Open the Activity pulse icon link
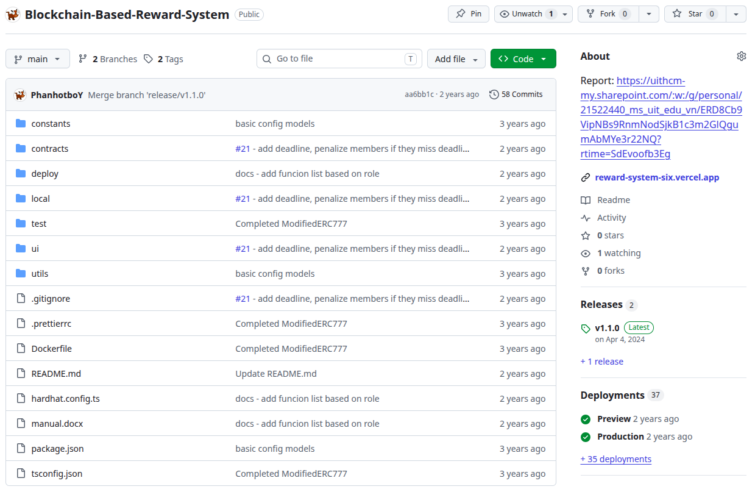Screen dimensions: 755x489 coord(586,218)
